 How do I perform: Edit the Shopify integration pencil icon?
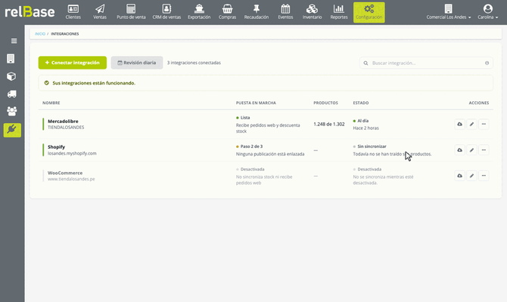click(x=471, y=149)
